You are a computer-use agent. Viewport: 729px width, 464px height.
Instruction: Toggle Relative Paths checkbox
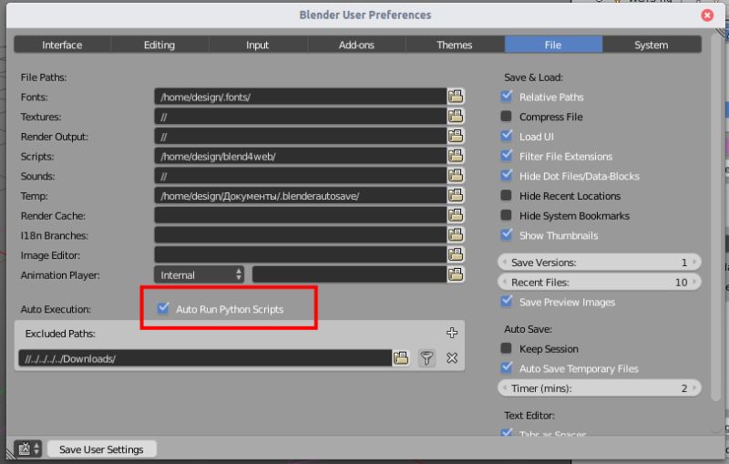click(507, 97)
